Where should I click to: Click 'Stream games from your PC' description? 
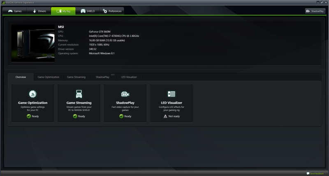(x=79, y=108)
